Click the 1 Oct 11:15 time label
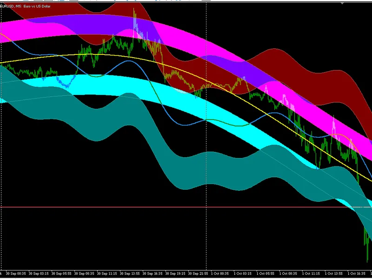 click(x=311, y=273)
